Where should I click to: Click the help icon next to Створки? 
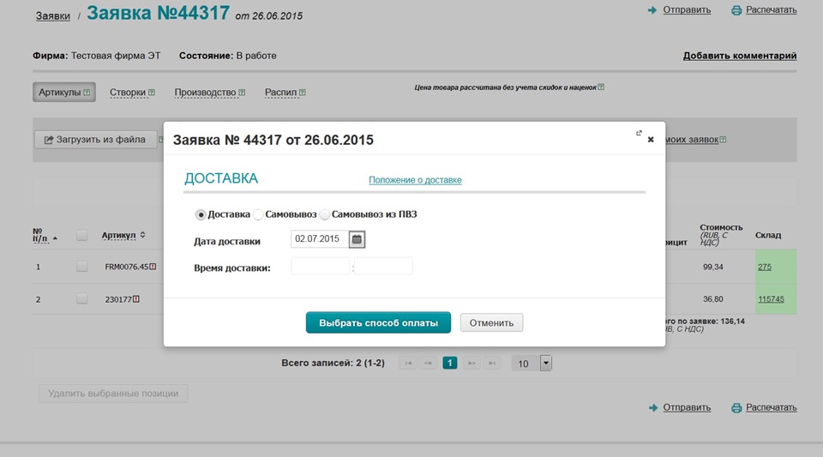click(x=152, y=93)
